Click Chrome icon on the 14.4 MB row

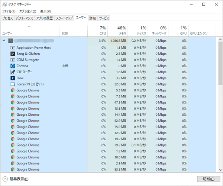point(13,115)
